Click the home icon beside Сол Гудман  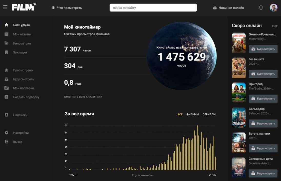7,25
